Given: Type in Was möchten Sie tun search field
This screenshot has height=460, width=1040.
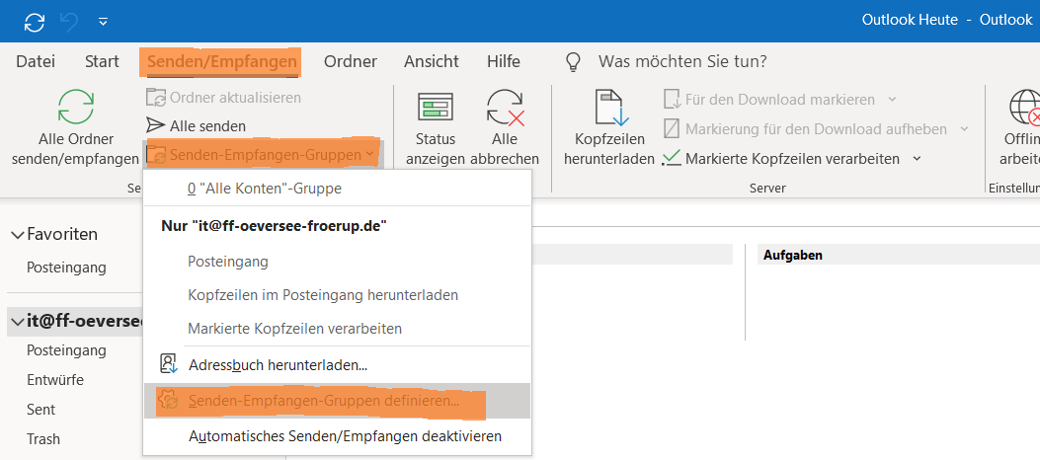Looking at the screenshot, I should [681, 61].
